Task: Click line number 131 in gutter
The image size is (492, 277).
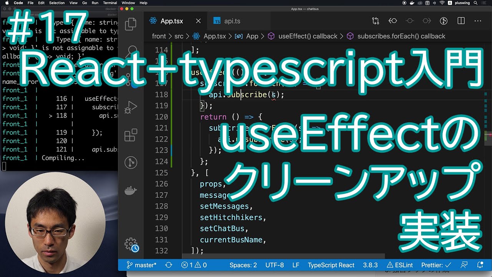Action: tap(161, 240)
